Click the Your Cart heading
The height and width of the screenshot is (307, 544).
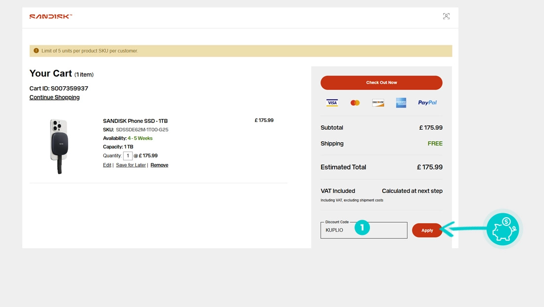point(50,74)
